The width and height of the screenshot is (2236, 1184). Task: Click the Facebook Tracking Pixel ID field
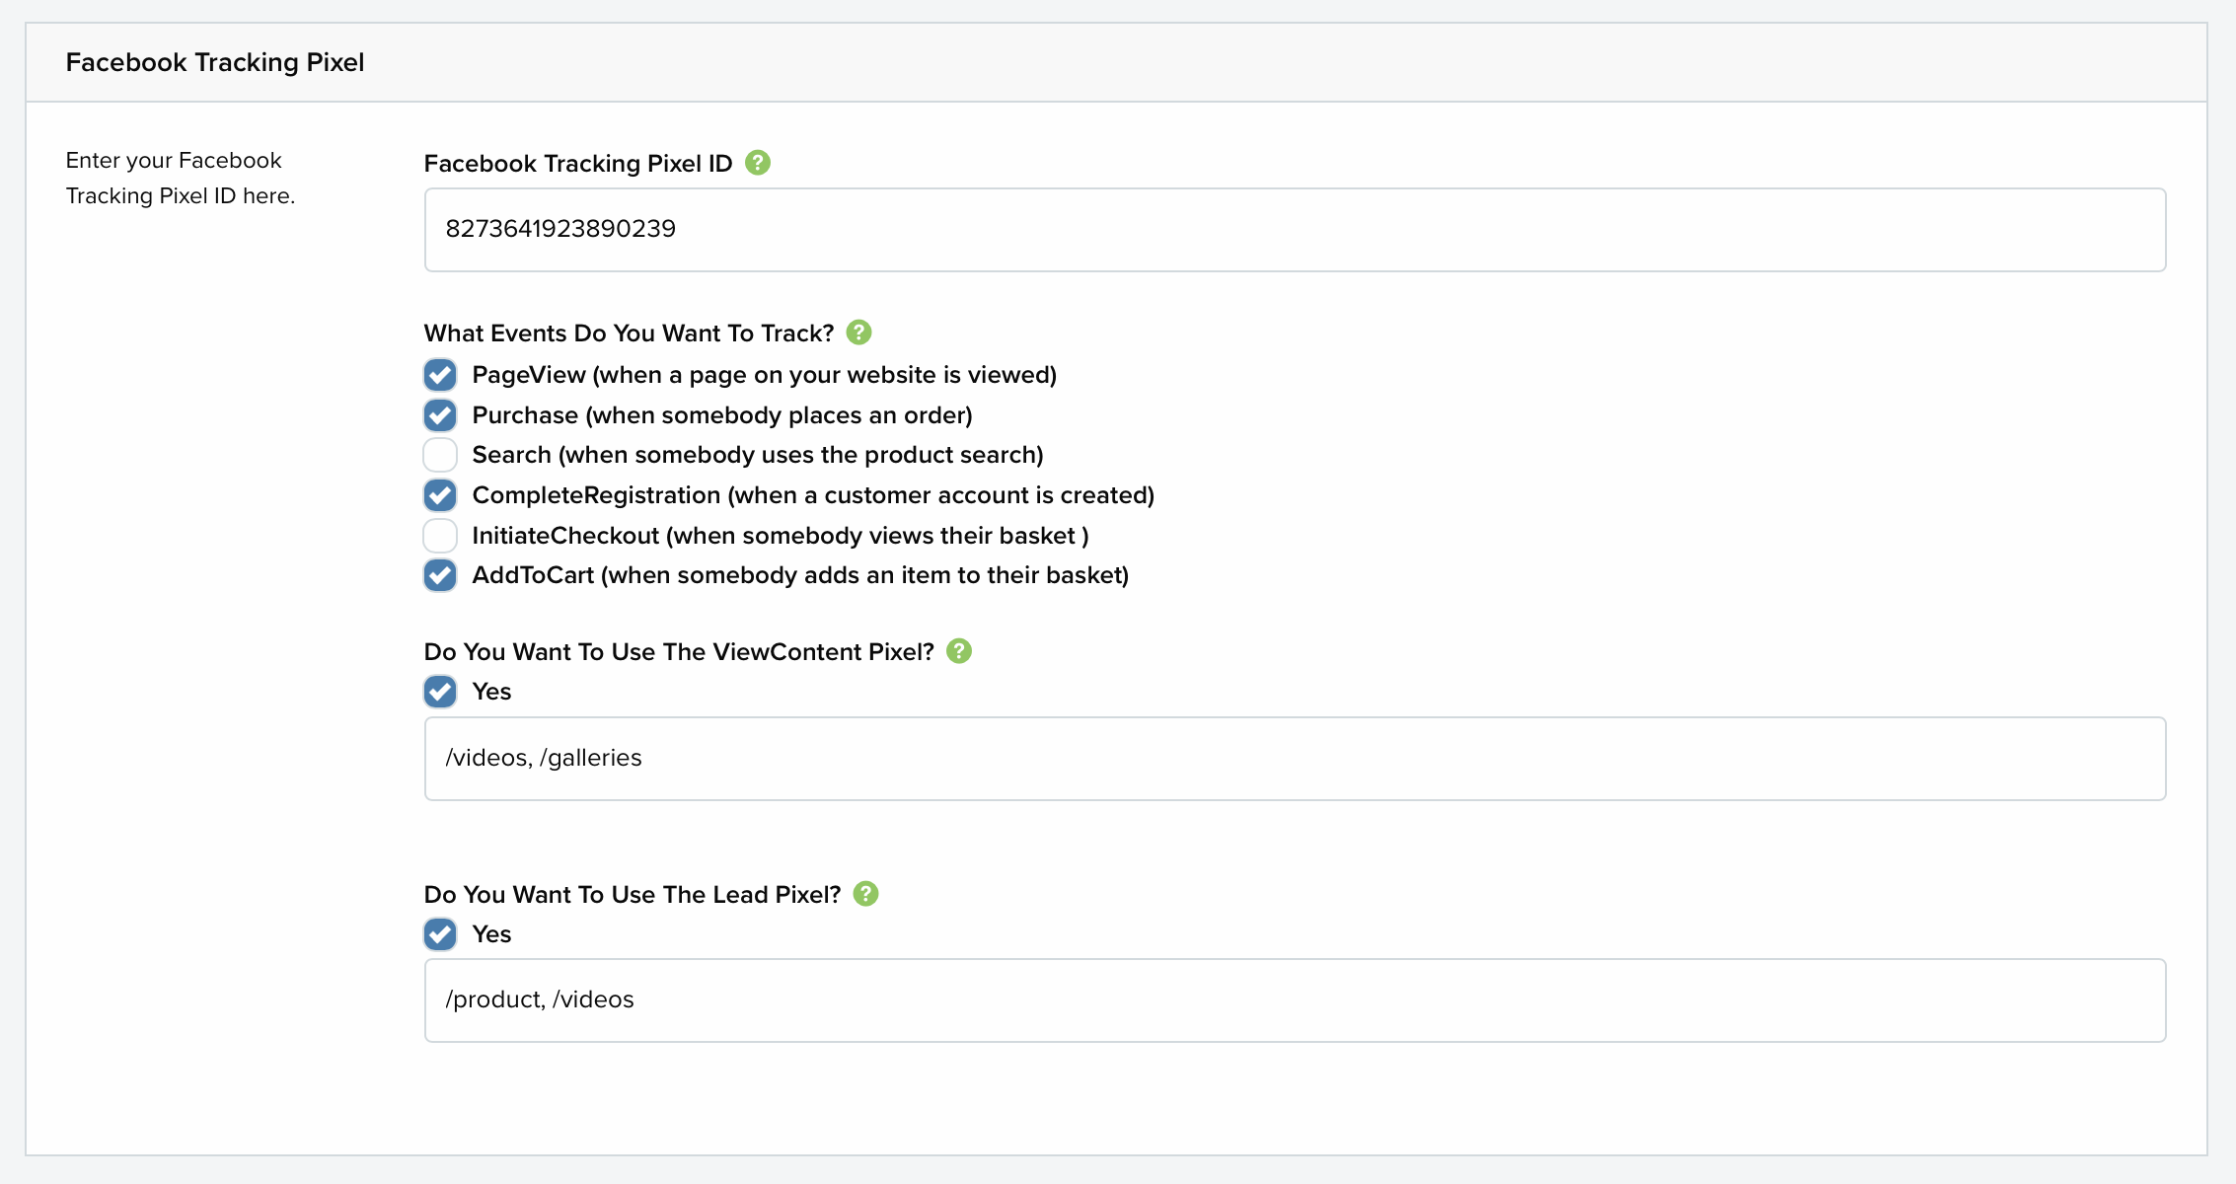[x=1295, y=230]
